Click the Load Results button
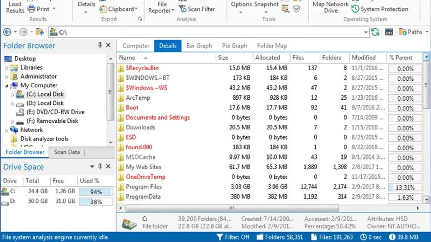The image size is (431, 242). coord(15,7)
